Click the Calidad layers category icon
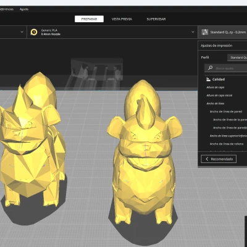 208,79
